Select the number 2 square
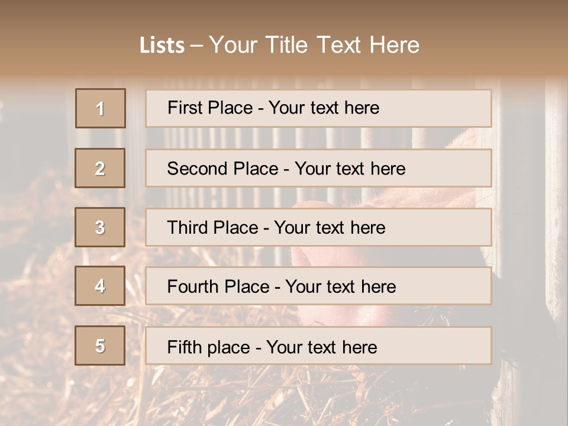 [x=100, y=168]
